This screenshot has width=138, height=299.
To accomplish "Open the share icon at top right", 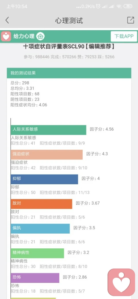I will pos(131,20).
